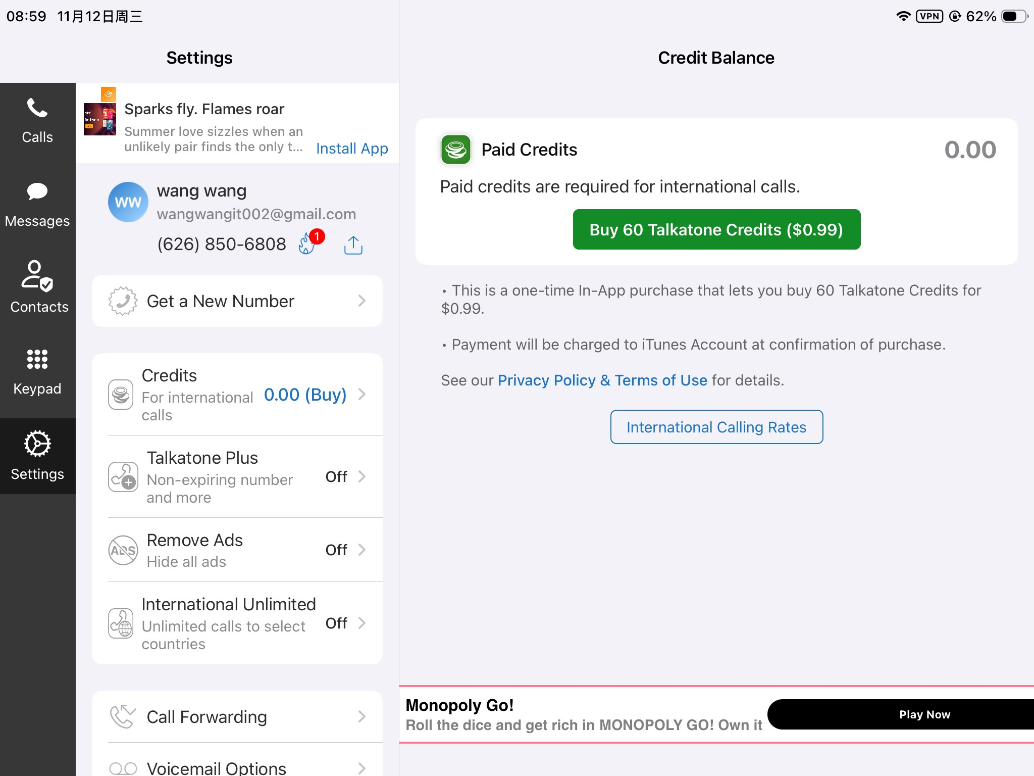
Task: Toggle International Unlimited Off setting
Action: (336, 623)
